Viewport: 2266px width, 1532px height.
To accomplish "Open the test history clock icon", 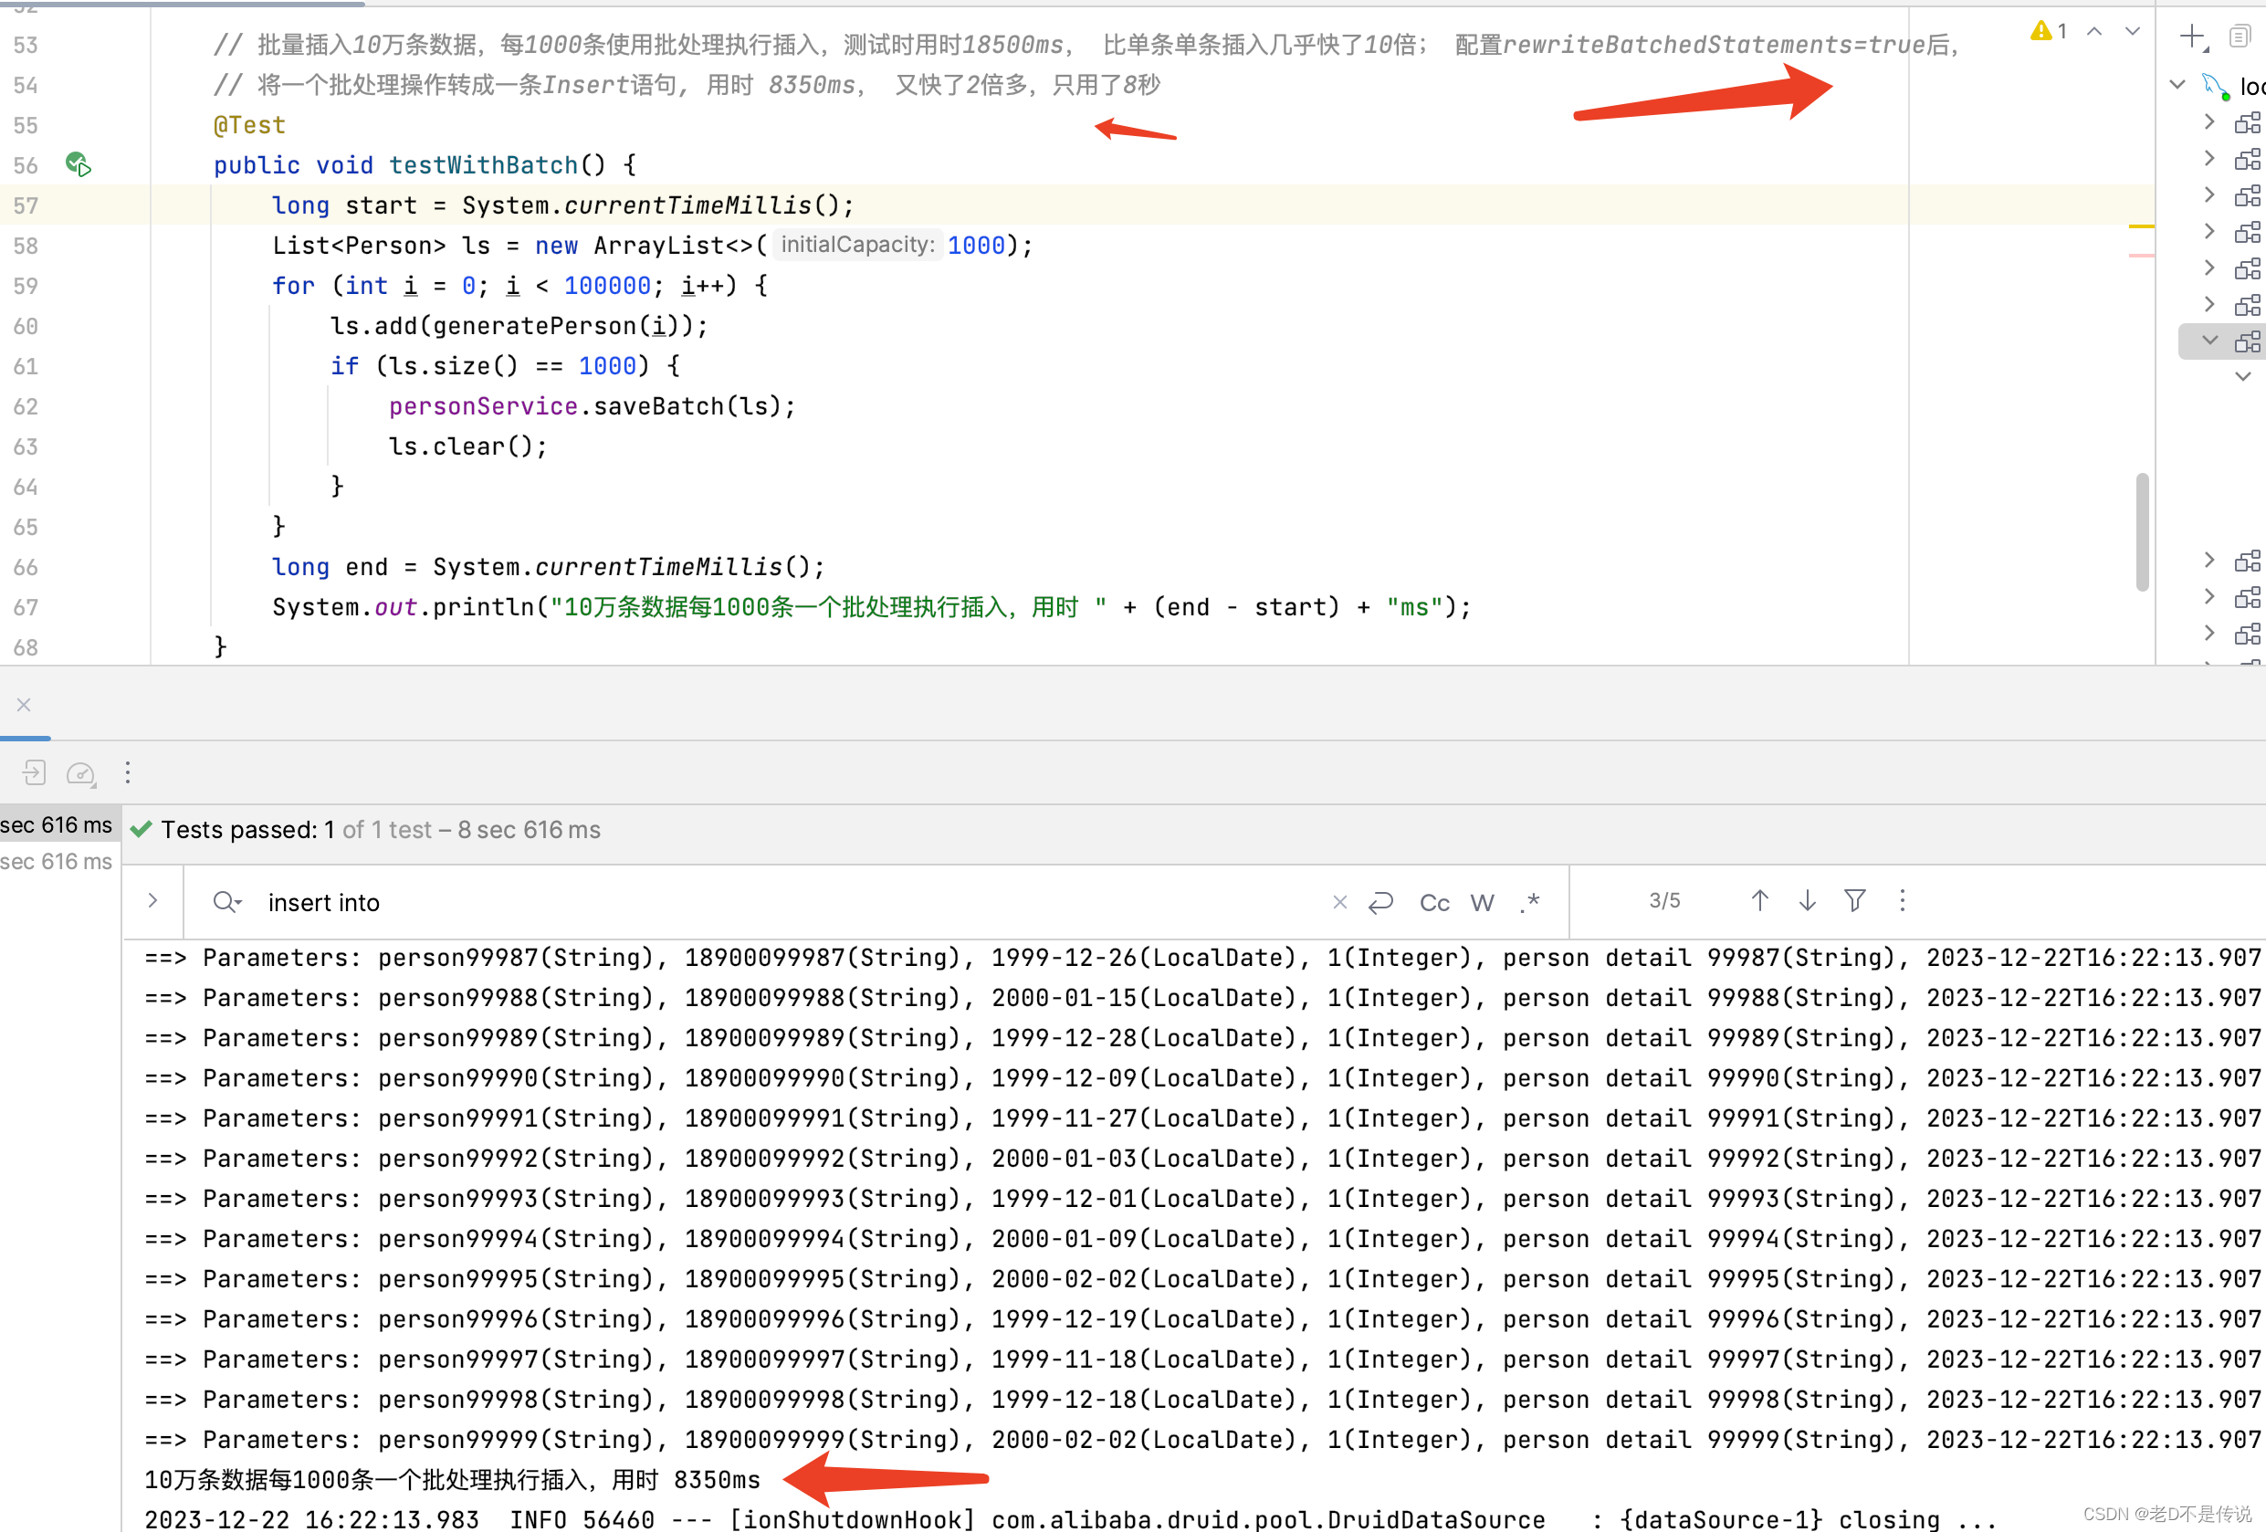I will click(81, 773).
